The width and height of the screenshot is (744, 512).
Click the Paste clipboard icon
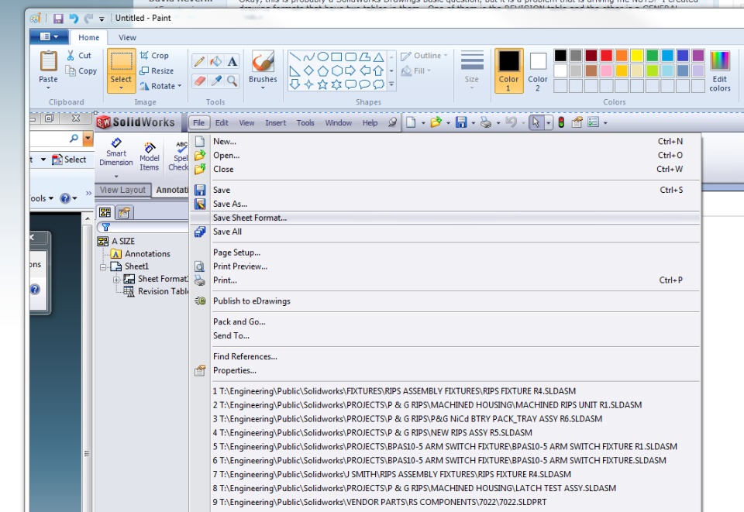pyautogui.click(x=48, y=62)
